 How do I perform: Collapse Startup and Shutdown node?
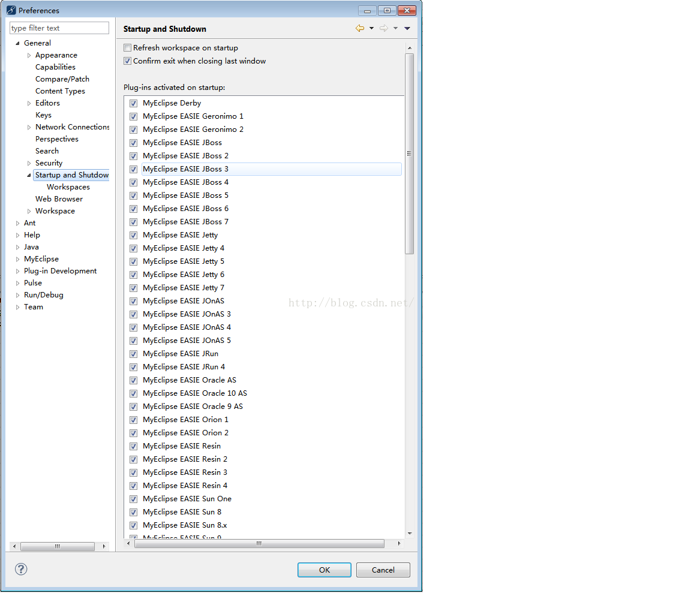pyautogui.click(x=29, y=175)
